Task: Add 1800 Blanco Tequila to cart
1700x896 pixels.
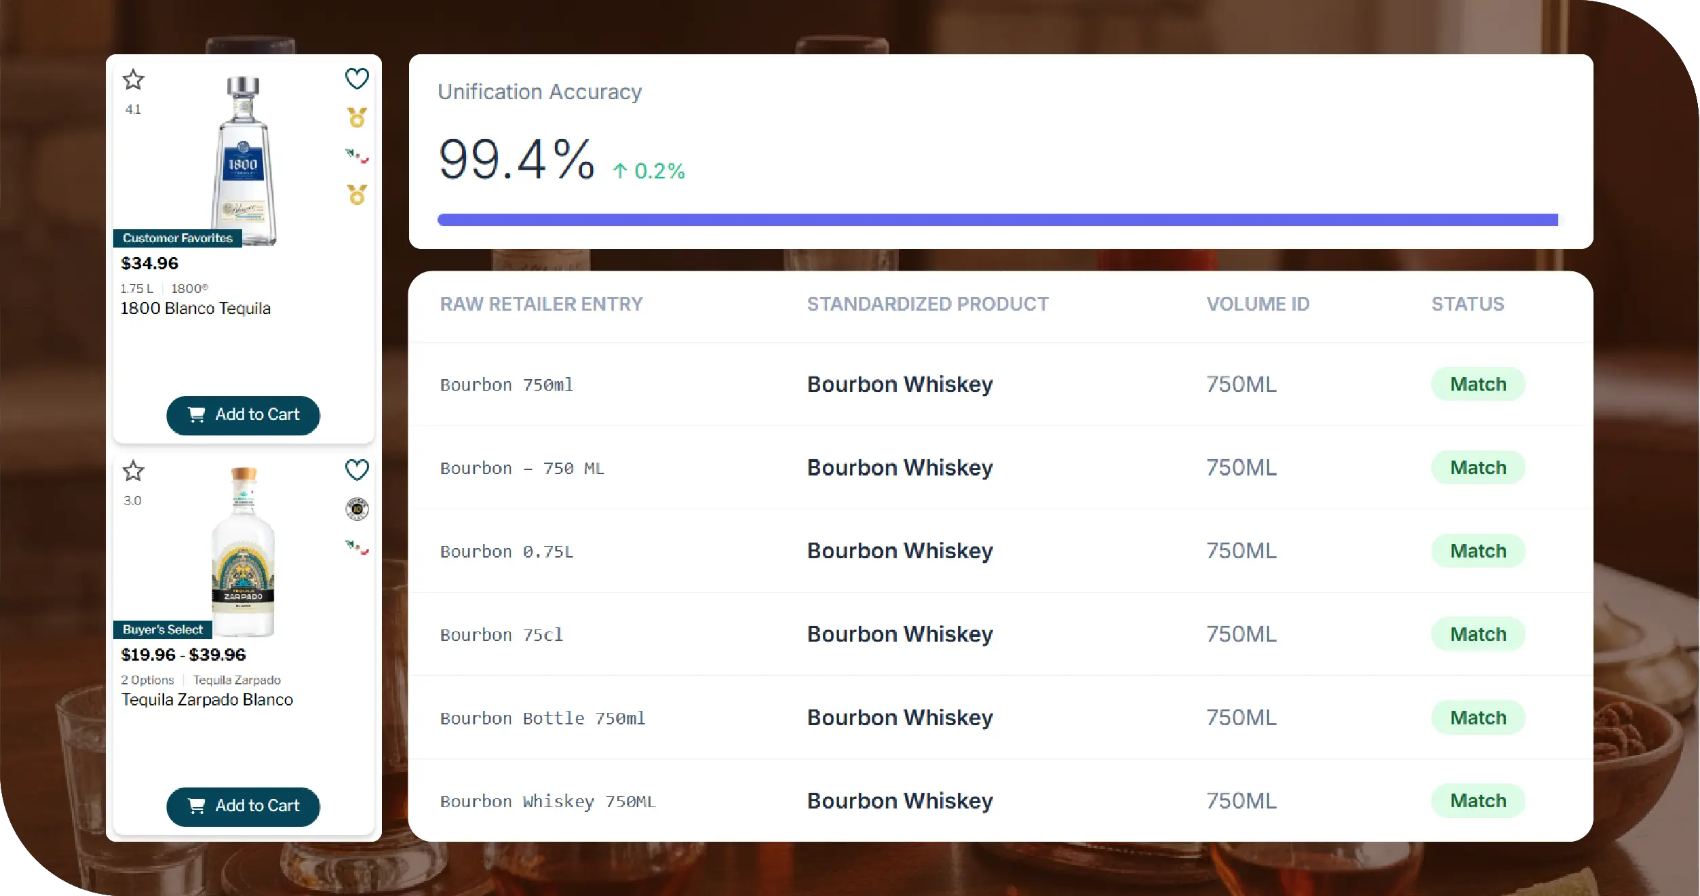Action: (243, 415)
